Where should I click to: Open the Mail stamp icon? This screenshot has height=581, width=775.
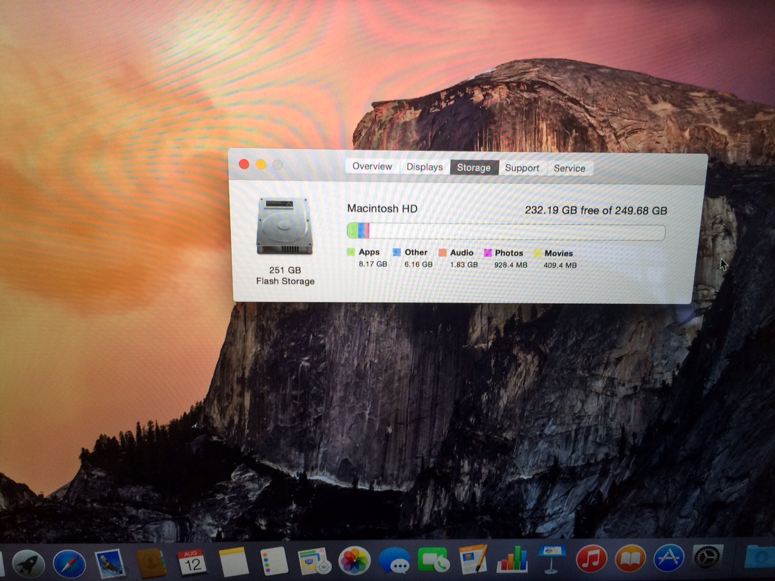pos(110,564)
